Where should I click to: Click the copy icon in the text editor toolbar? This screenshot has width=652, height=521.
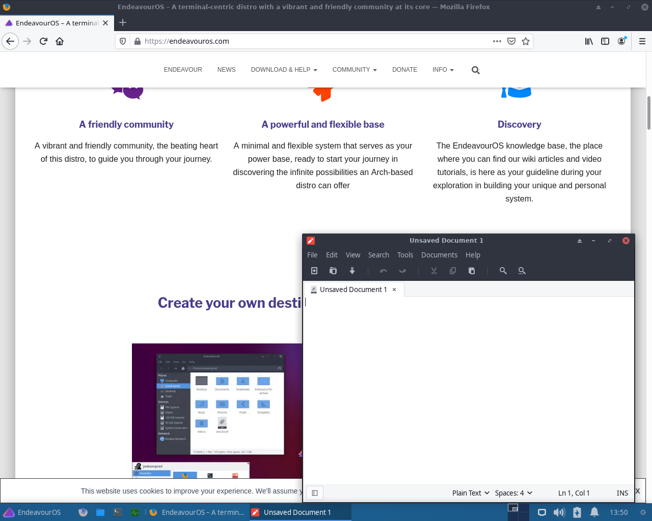pyautogui.click(x=453, y=271)
